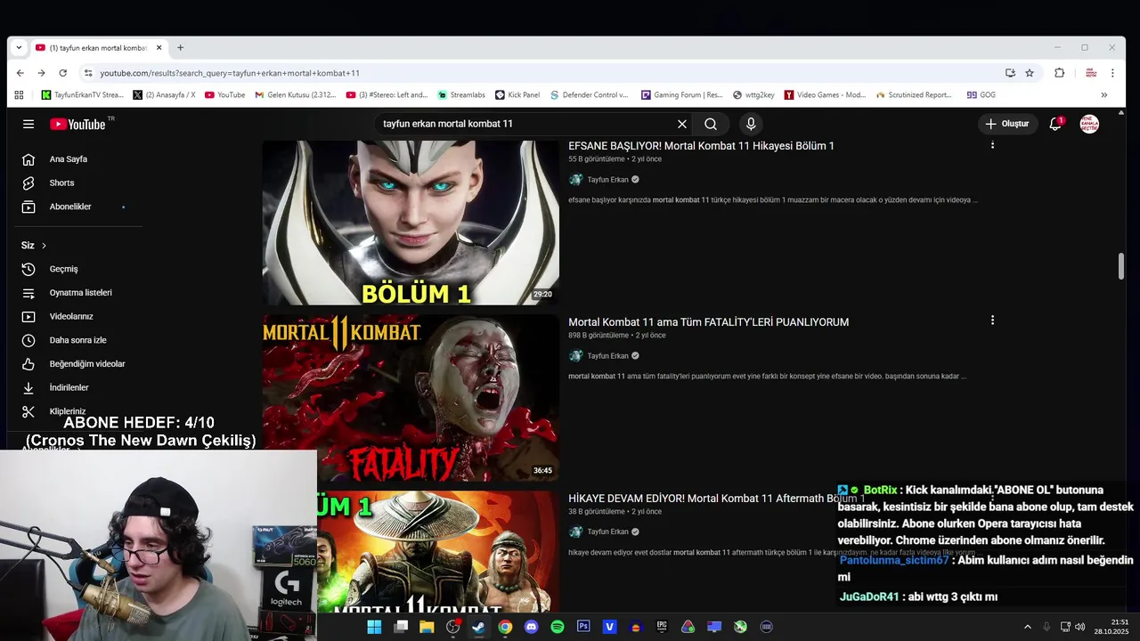
Task: Open Spotify from the taskbar
Action: [x=558, y=627]
